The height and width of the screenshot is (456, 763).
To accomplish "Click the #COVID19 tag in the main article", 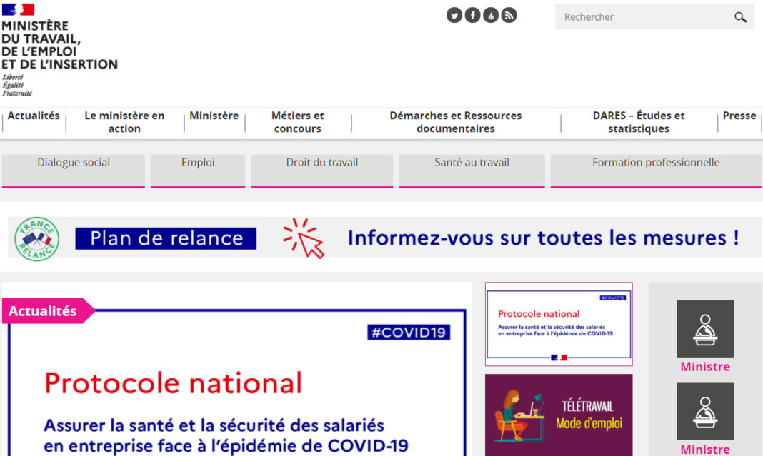I will 409,332.
